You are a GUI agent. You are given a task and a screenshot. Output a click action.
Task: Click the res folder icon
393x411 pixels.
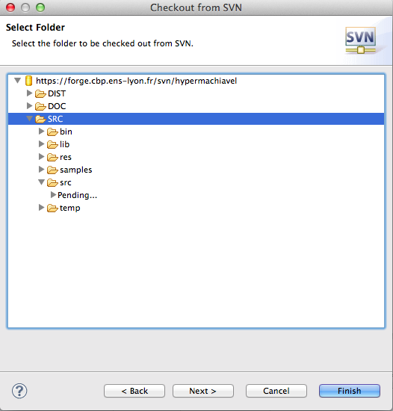coord(52,157)
